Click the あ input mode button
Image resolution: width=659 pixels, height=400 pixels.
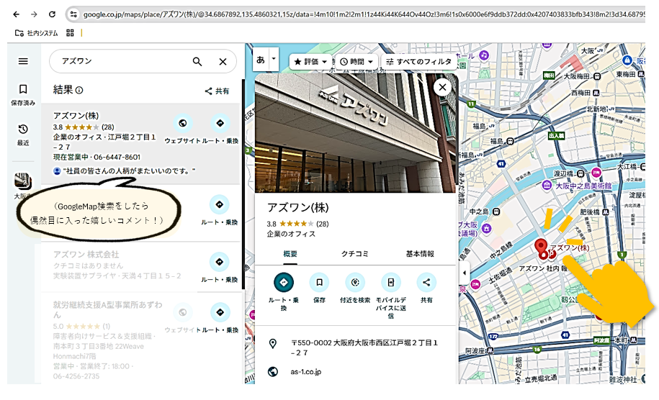tap(261, 60)
